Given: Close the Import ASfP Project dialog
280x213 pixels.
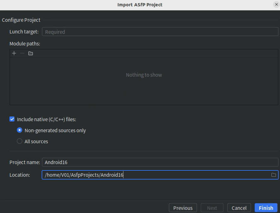Looking at the screenshot, I should (x=277, y=4).
